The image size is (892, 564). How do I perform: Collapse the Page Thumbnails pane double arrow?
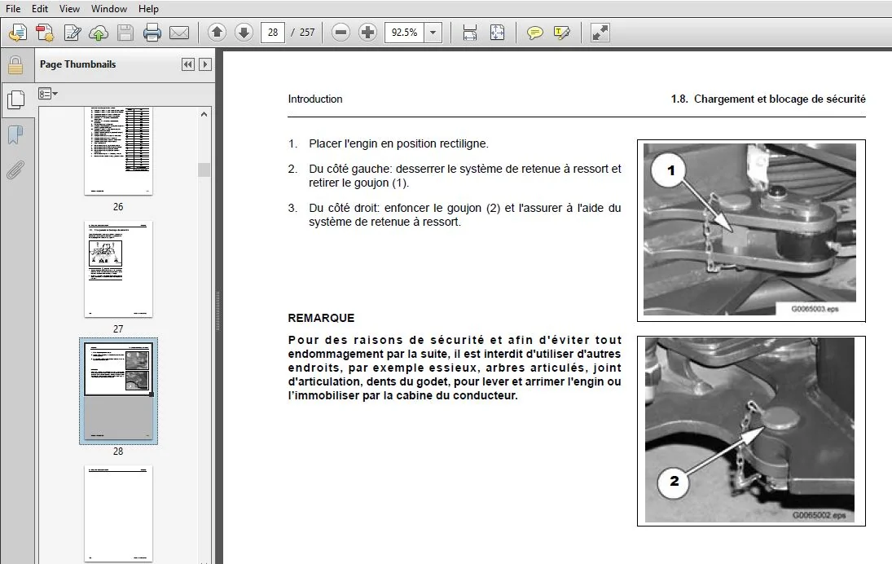coord(187,64)
